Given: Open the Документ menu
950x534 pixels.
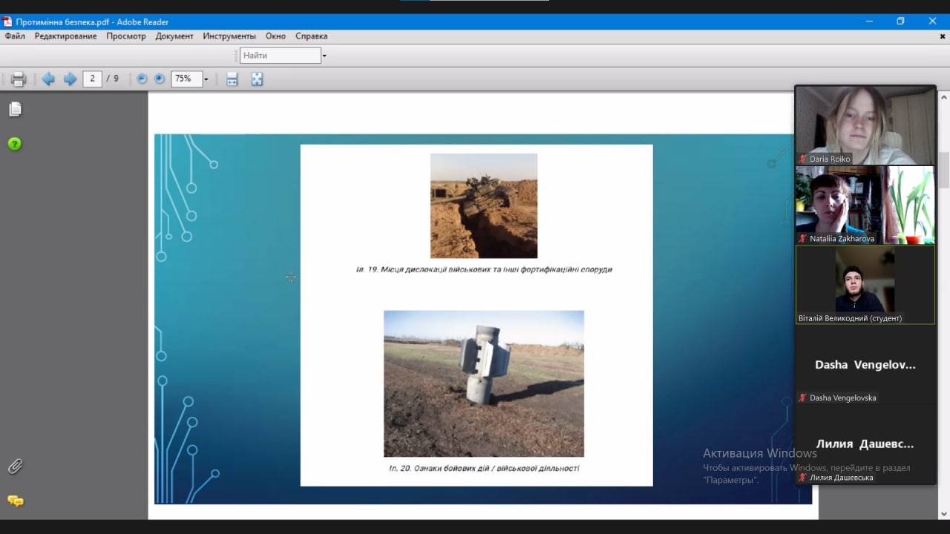Looking at the screenshot, I should [174, 36].
